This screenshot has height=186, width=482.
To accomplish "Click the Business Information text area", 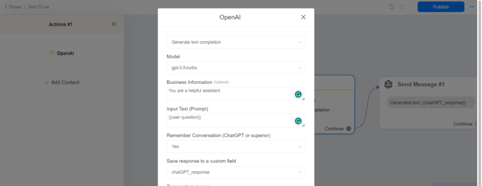I will click(236, 94).
